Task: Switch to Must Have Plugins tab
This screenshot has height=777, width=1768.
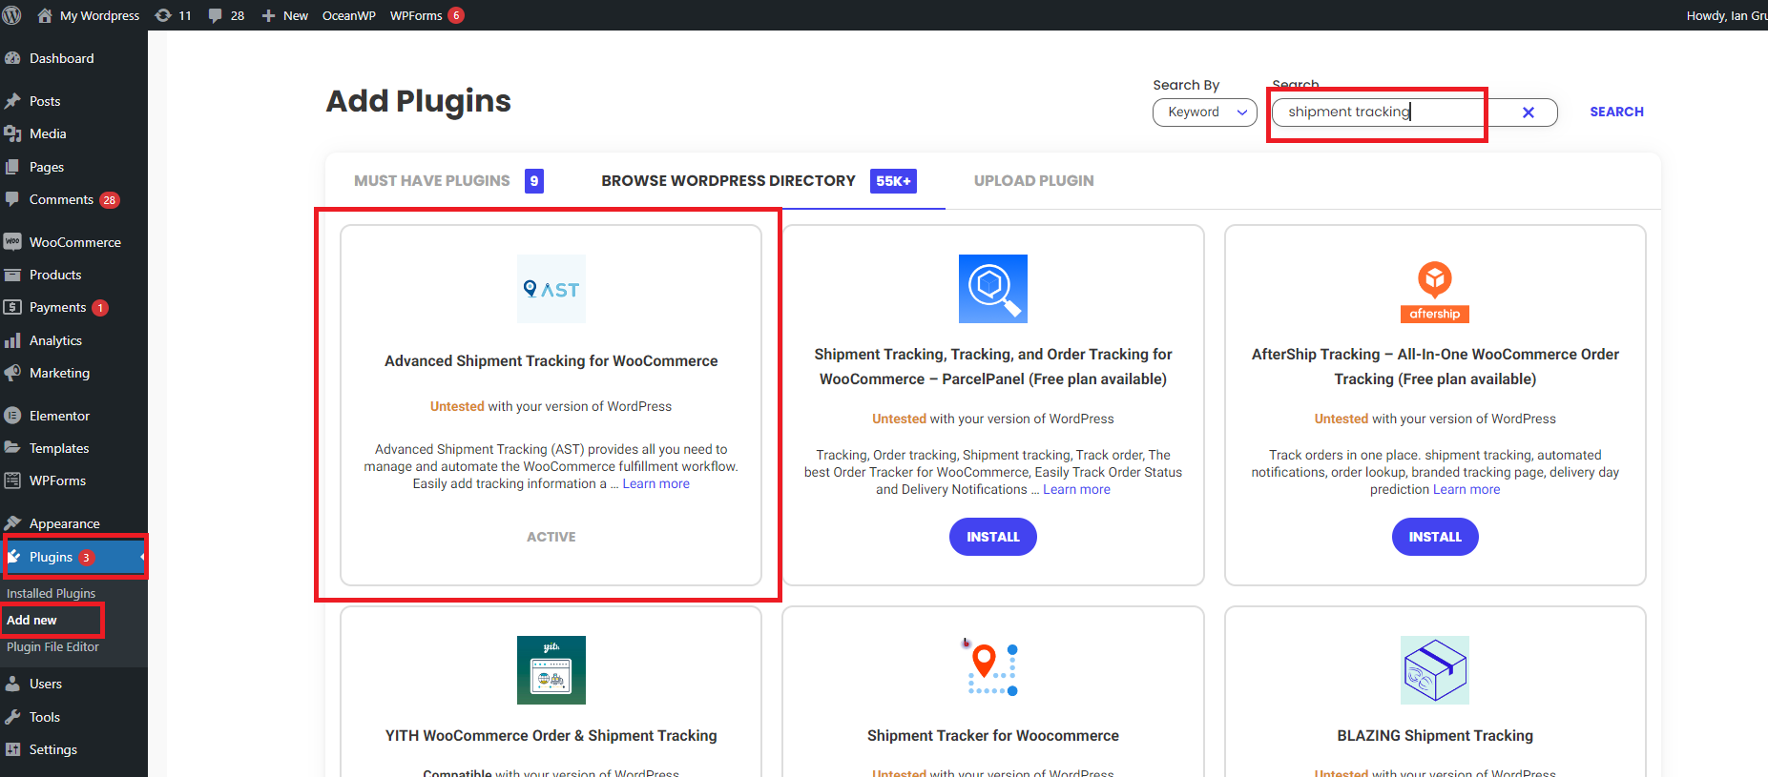Action: 432,181
